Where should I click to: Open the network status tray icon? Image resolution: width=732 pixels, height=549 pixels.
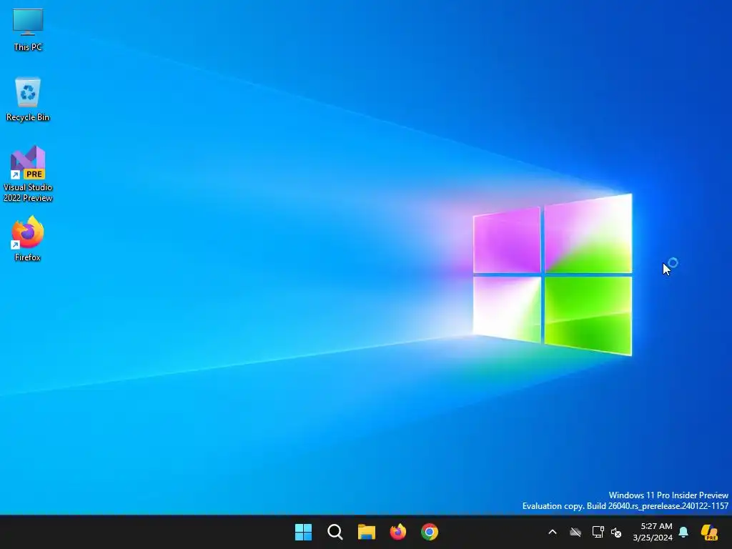(598, 532)
